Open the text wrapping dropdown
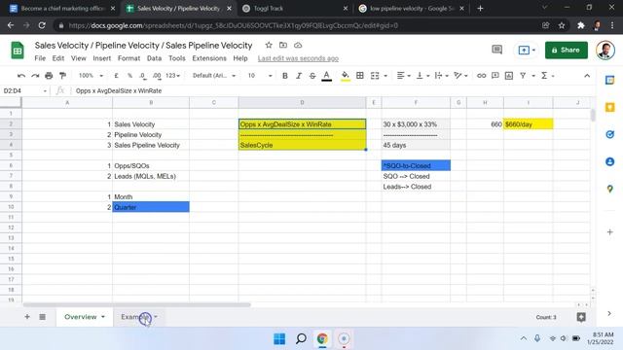Image resolution: width=623 pixels, height=350 pixels. coord(441,76)
